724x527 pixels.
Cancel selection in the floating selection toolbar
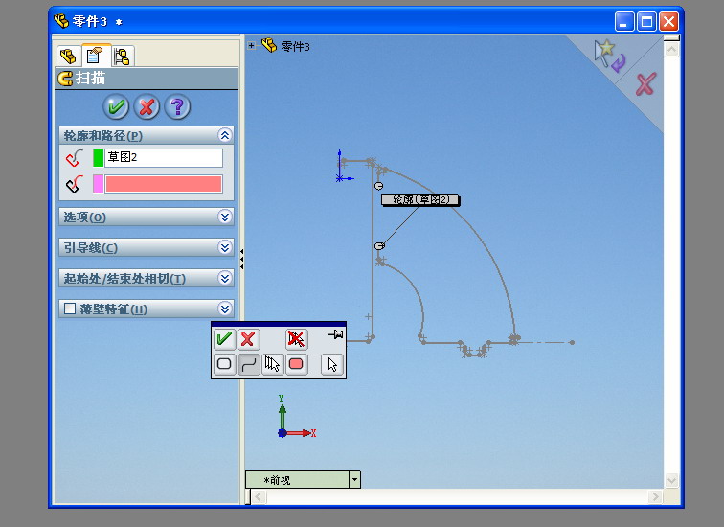248,339
